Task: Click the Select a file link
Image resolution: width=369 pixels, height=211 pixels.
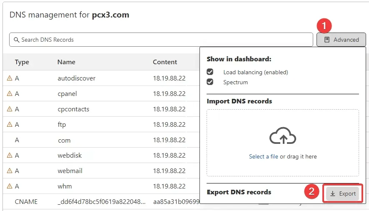Action: point(264,156)
